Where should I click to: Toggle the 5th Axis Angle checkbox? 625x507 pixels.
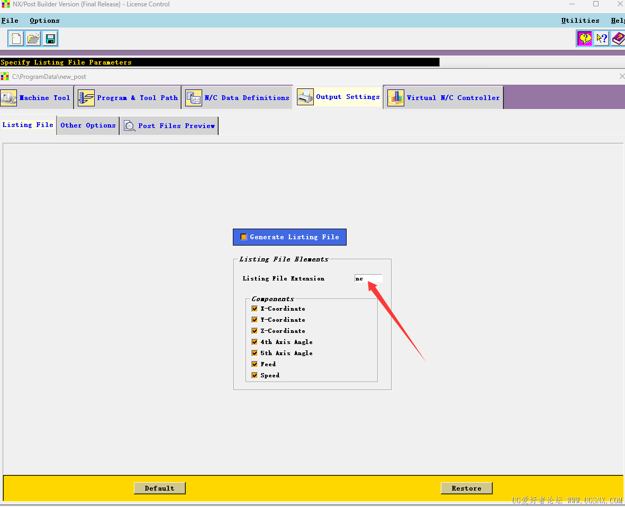255,353
